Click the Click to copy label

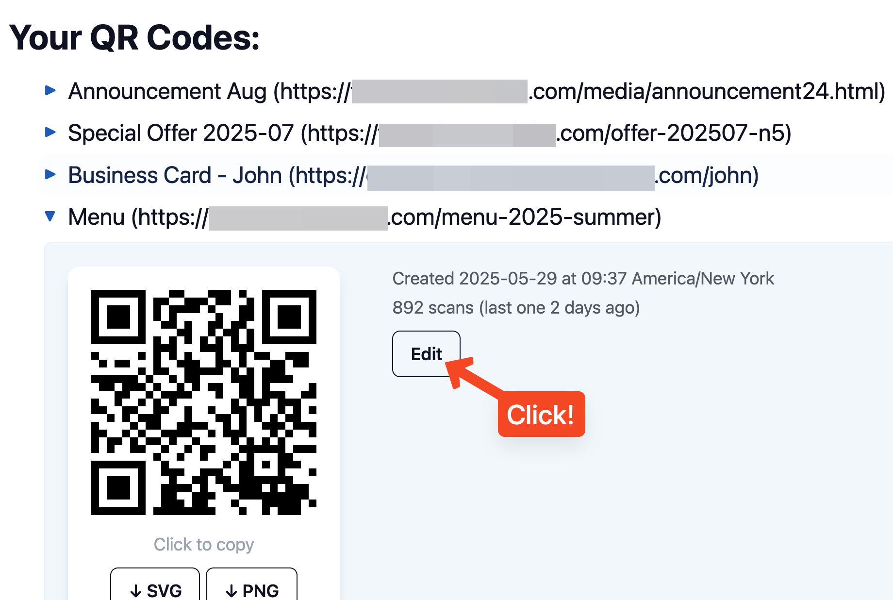point(204,544)
